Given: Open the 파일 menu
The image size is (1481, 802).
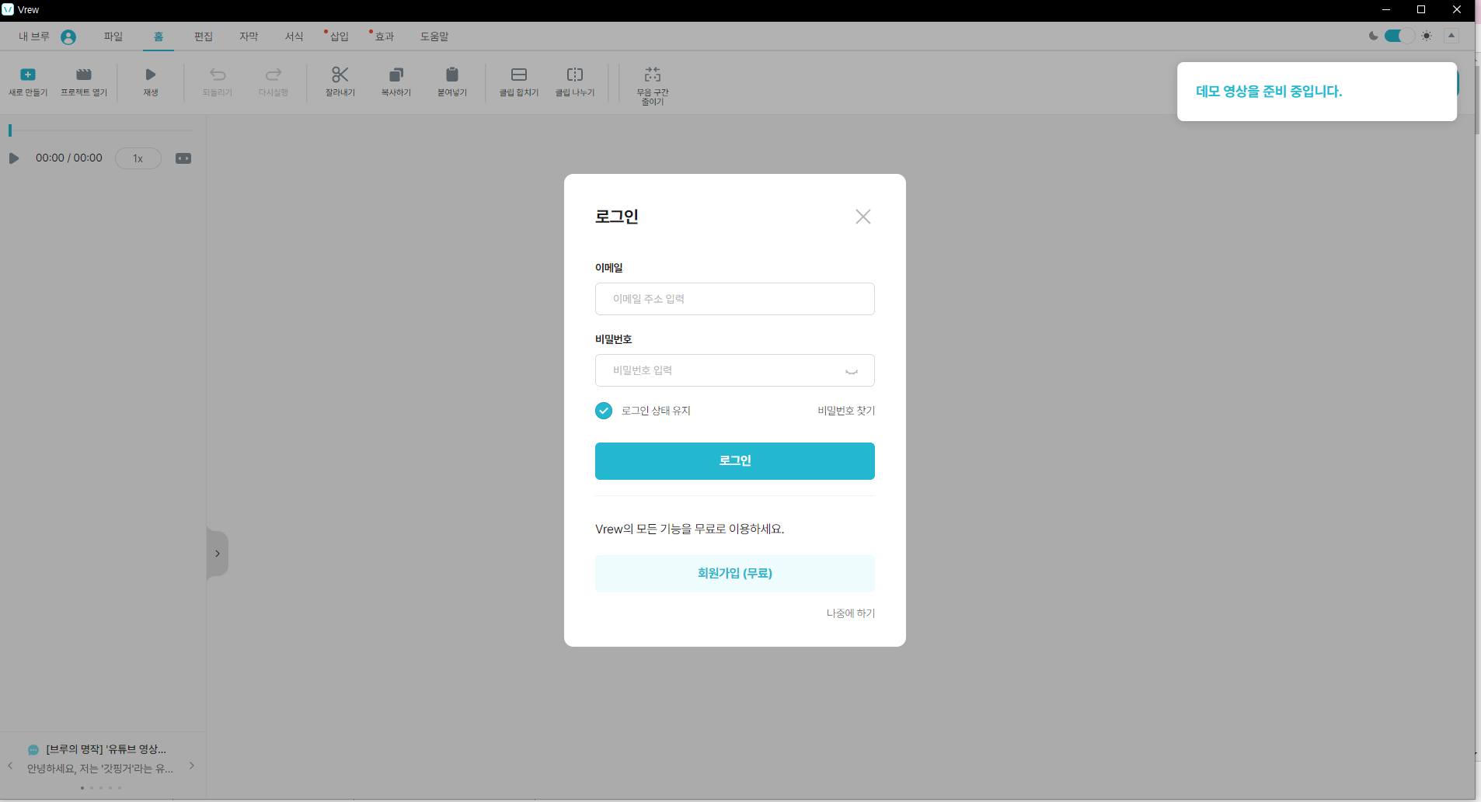Looking at the screenshot, I should pyautogui.click(x=113, y=36).
